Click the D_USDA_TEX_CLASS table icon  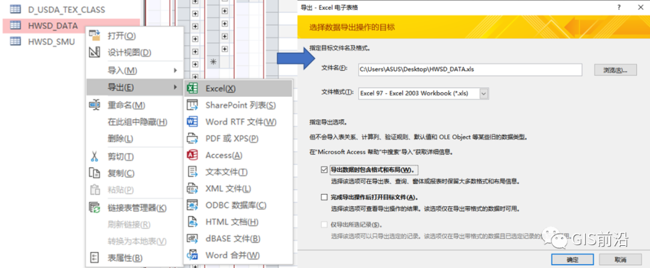pyautogui.click(x=15, y=9)
